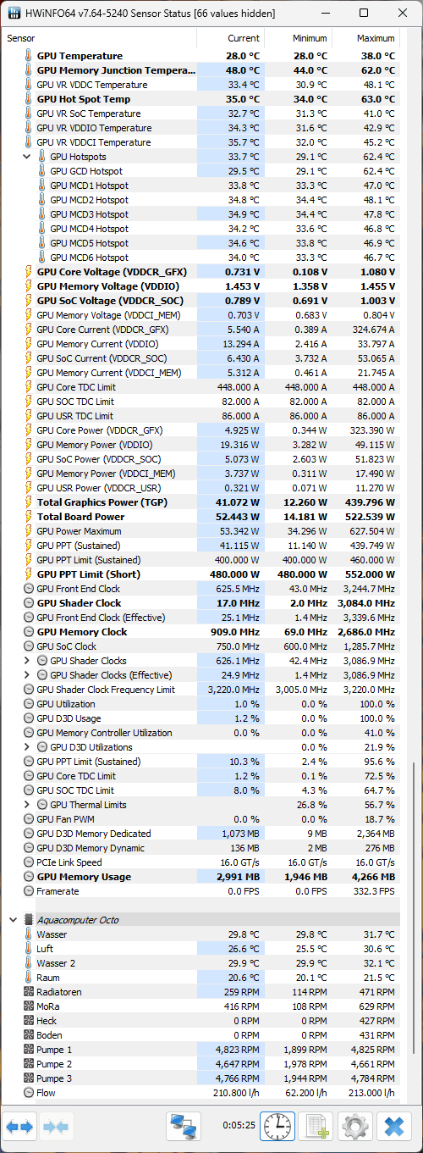Click the expand-view blue arrows icon
Viewport: 423px width, 1153px height.
click(19, 1127)
